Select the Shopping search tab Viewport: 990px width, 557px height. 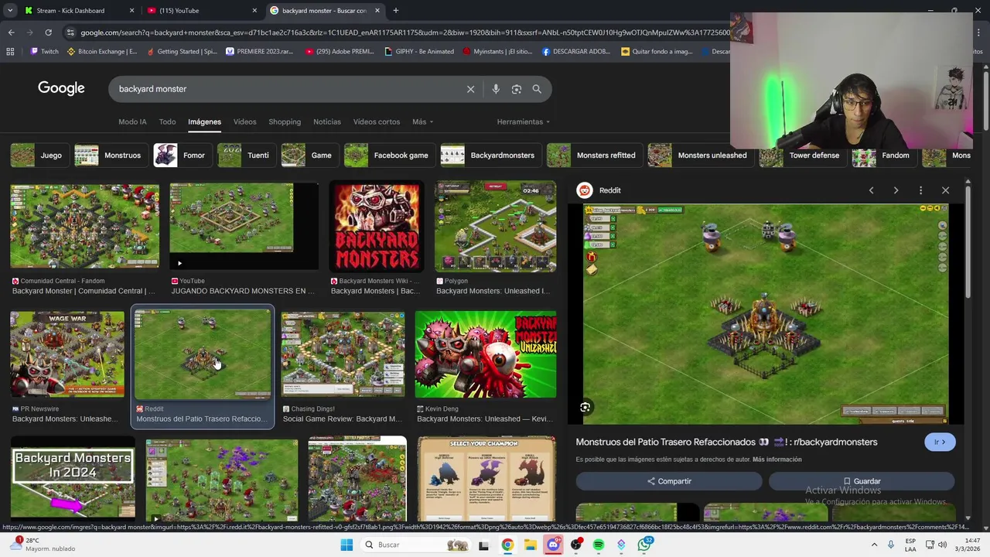pos(285,121)
